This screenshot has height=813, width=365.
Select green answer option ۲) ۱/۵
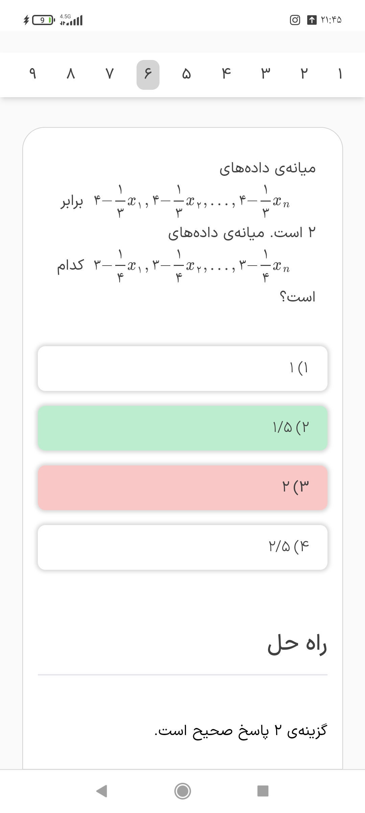[x=182, y=428]
